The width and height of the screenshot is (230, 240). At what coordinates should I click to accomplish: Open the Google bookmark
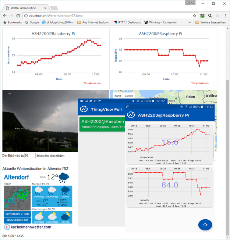[x=32, y=23]
